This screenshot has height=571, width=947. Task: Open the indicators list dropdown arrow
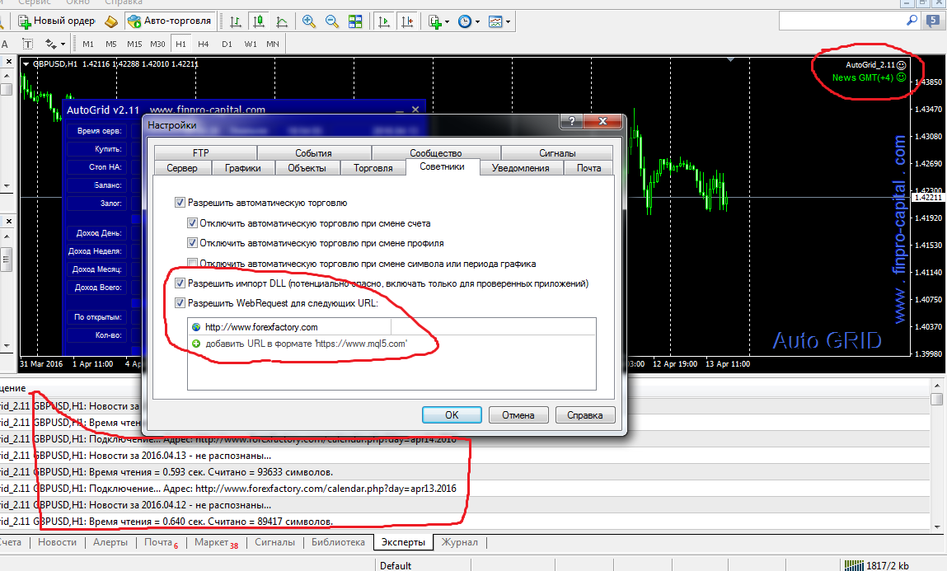pos(447,21)
